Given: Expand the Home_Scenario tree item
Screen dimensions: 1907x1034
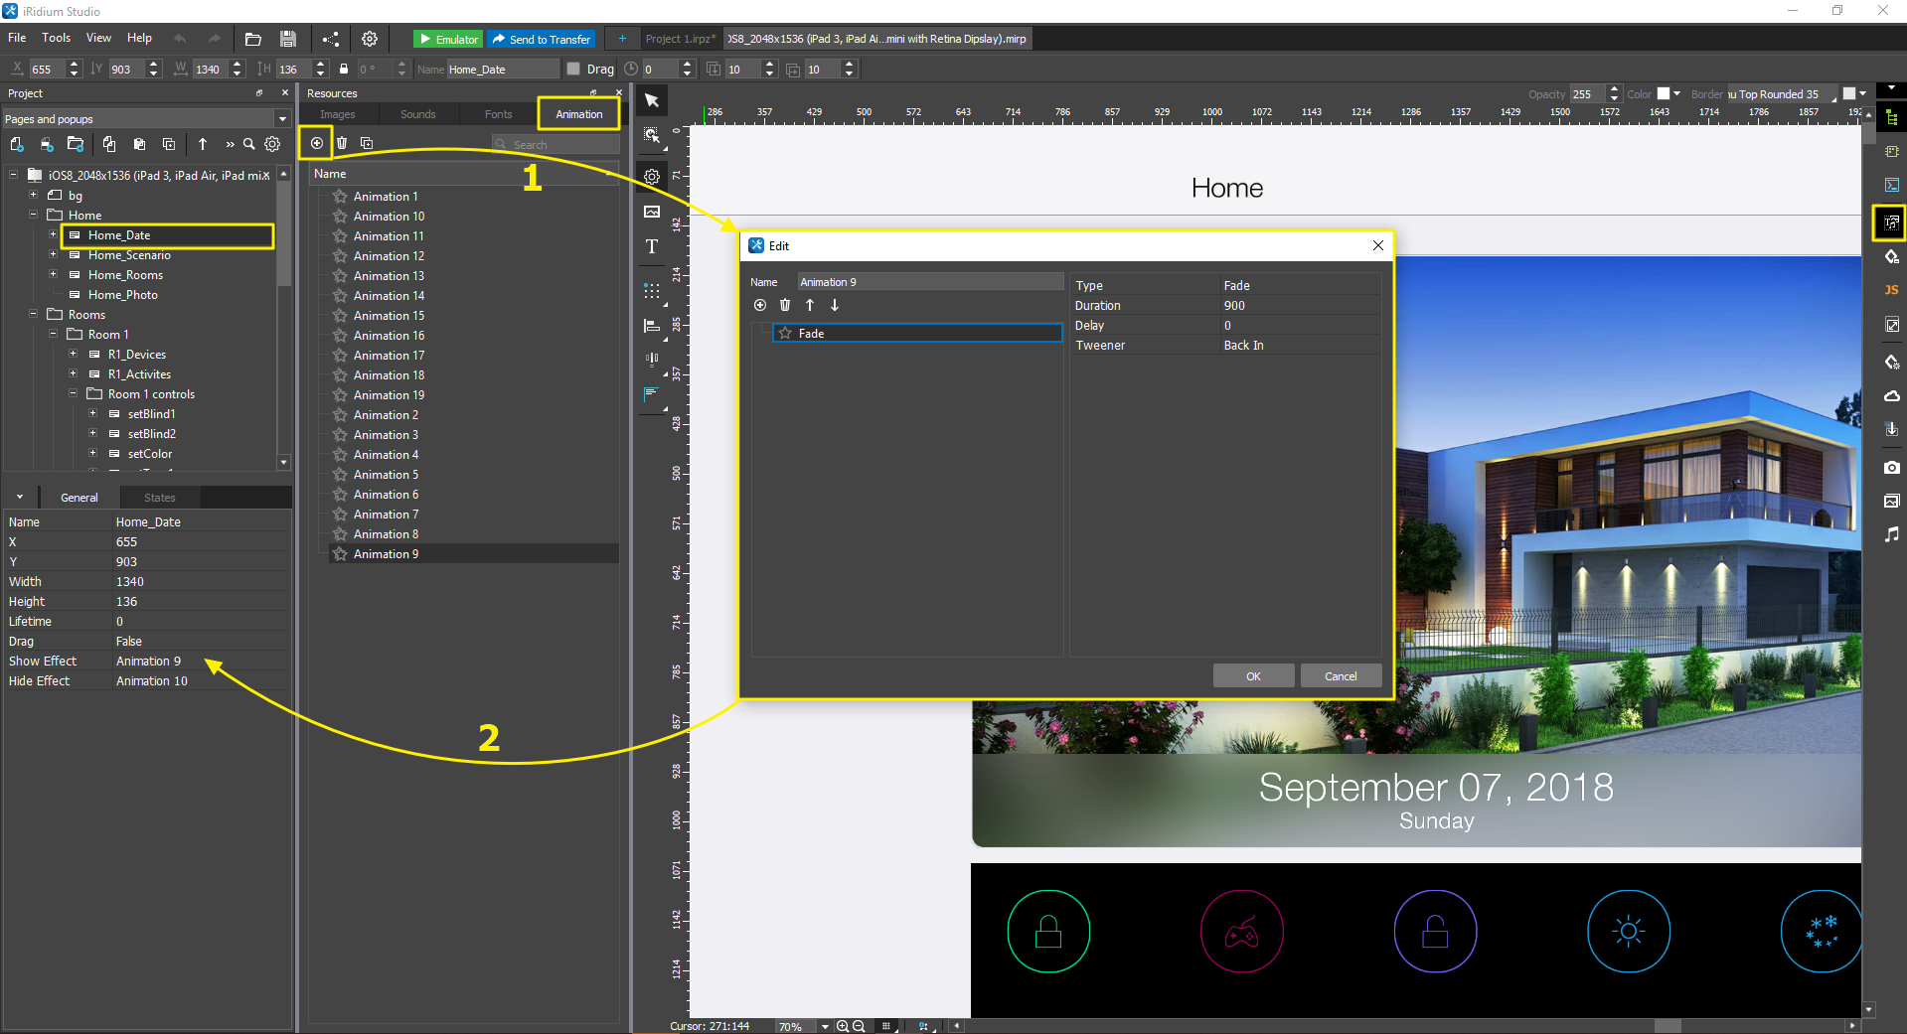Looking at the screenshot, I should tap(53, 255).
